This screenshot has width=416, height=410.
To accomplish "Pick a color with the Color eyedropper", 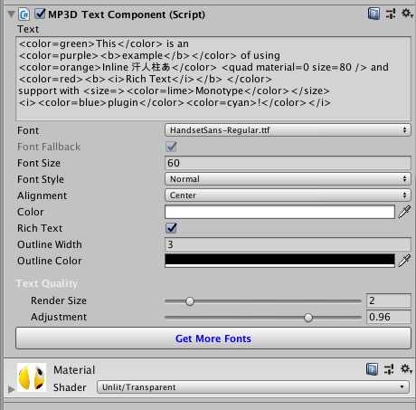I will [404, 212].
